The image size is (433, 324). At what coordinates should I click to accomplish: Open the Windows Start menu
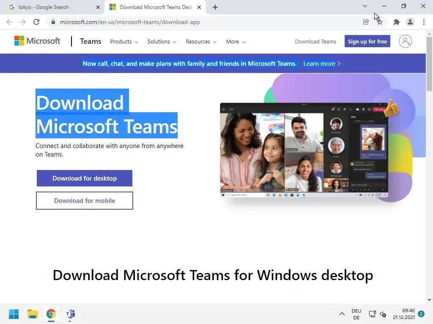(x=14, y=314)
